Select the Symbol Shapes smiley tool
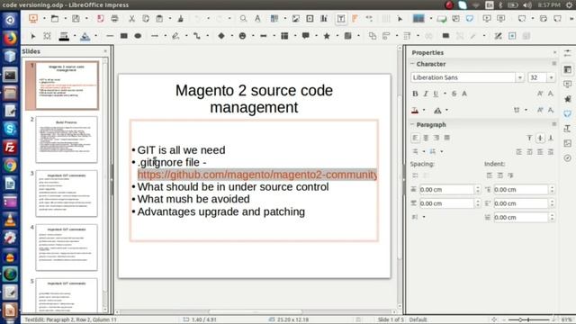 [242, 36]
